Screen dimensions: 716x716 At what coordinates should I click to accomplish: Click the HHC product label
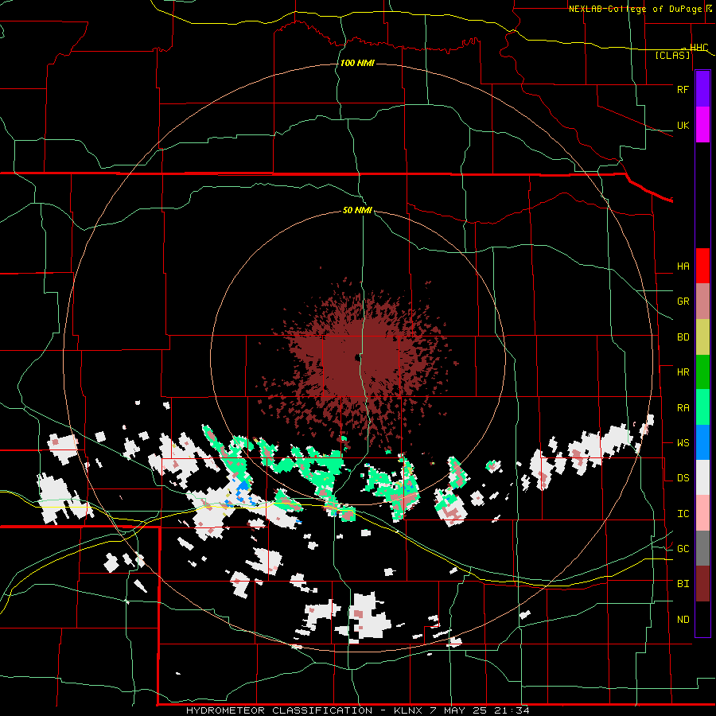click(699, 48)
